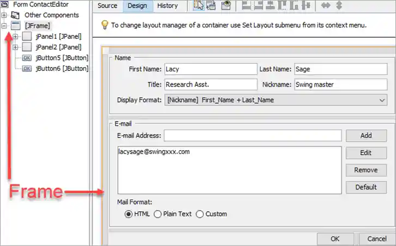Click the Name panel border title
This screenshot has width=396, height=246.
[123, 58]
